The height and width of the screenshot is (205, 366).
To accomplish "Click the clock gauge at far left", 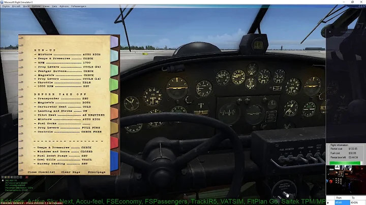I will 132,103.
